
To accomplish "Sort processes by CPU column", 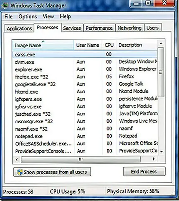I will [x=109, y=45].
